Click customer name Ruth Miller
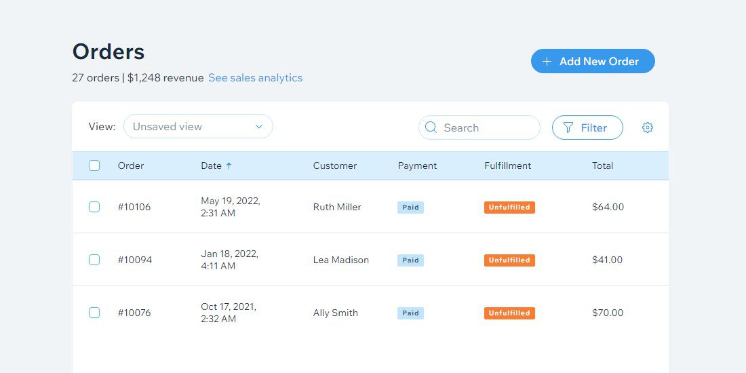746x373 pixels. 337,207
